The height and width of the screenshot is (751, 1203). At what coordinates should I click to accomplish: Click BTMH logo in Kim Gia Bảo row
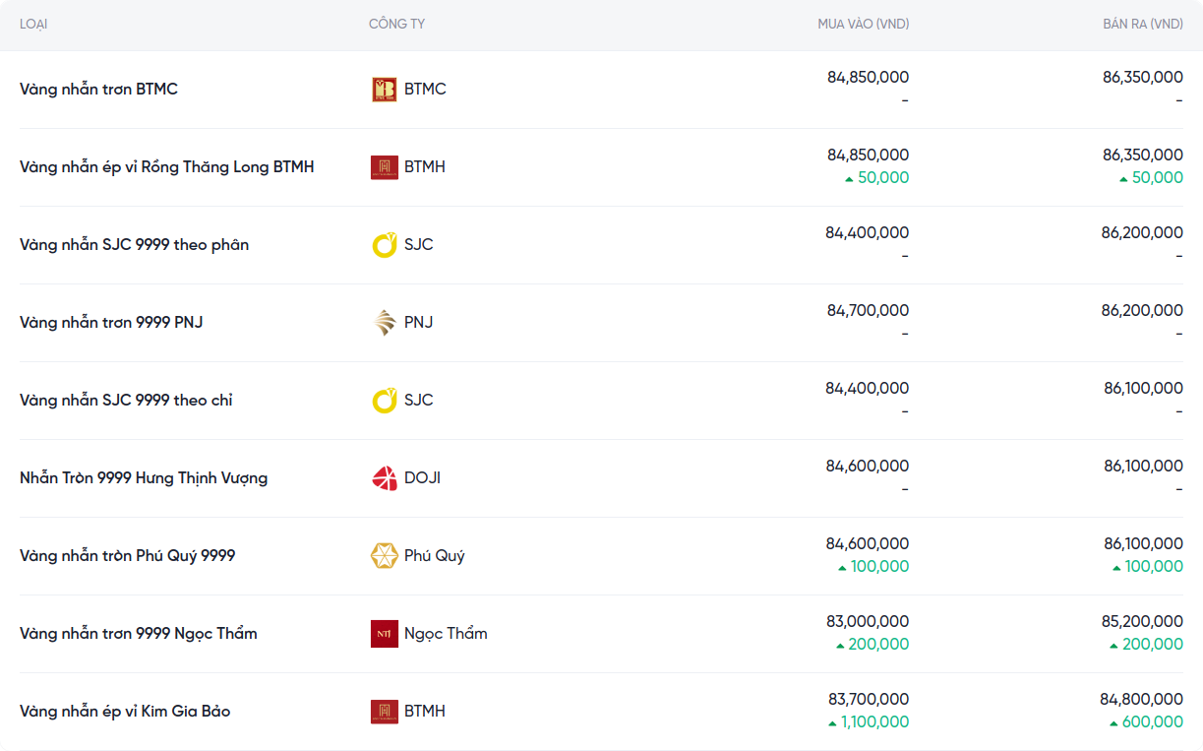[384, 712]
